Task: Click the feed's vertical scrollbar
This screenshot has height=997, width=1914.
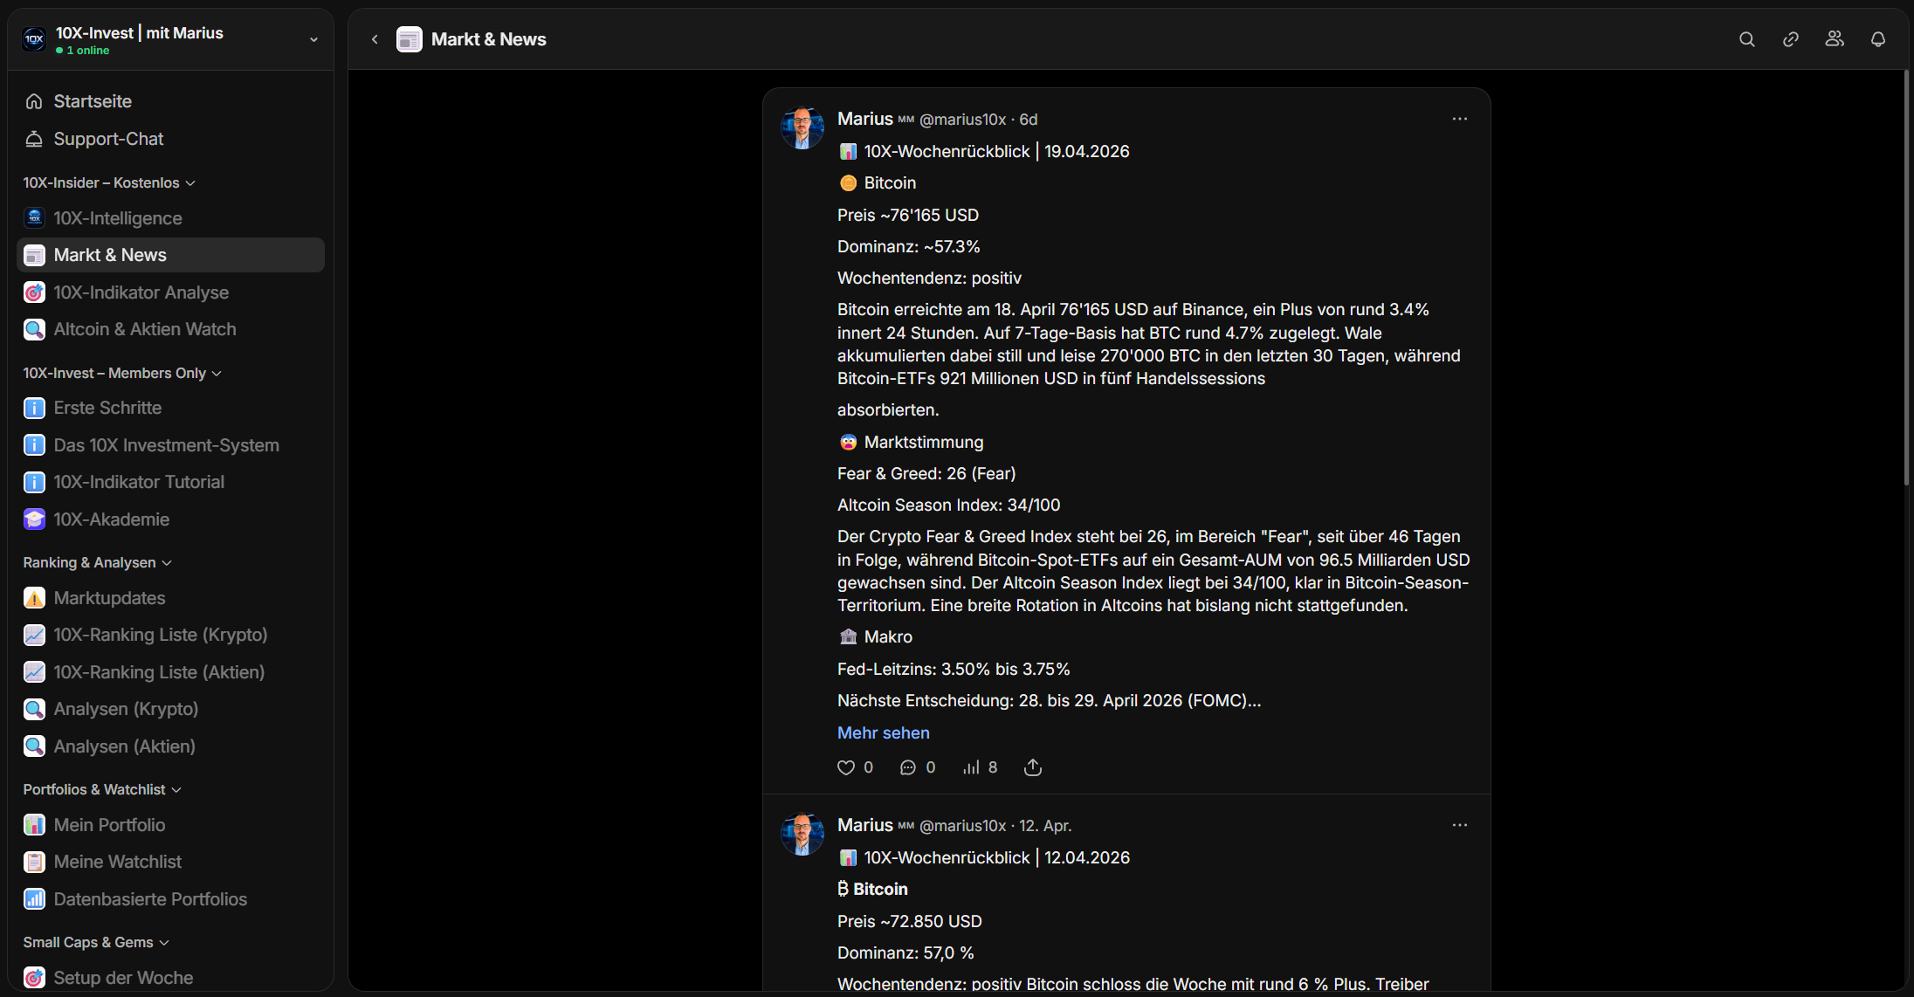Action: point(1906,279)
